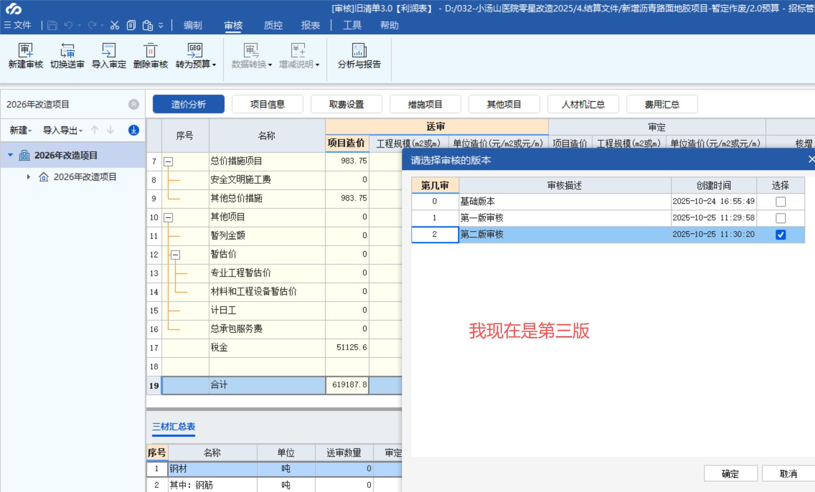Enable the checkbox for 基础版本
815x492 pixels.
[781, 201]
